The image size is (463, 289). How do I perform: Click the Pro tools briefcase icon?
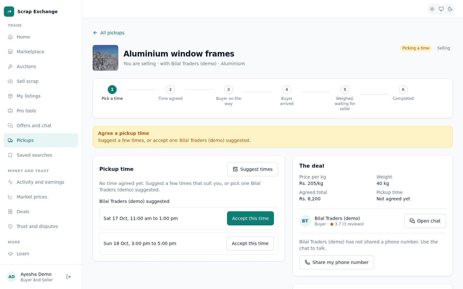pos(10,111)
